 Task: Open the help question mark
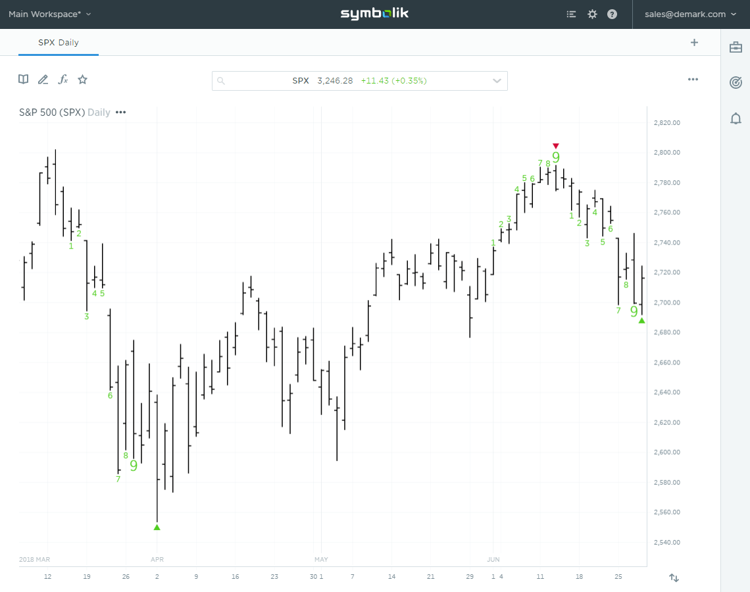(x=612, y=13)
